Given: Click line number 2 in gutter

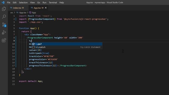Looking at the screenshot, I should 14,19.
